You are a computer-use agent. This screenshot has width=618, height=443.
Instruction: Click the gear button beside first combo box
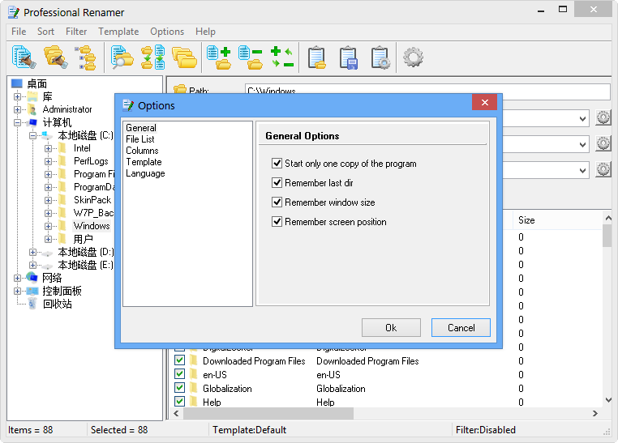[x=603, y=118]
